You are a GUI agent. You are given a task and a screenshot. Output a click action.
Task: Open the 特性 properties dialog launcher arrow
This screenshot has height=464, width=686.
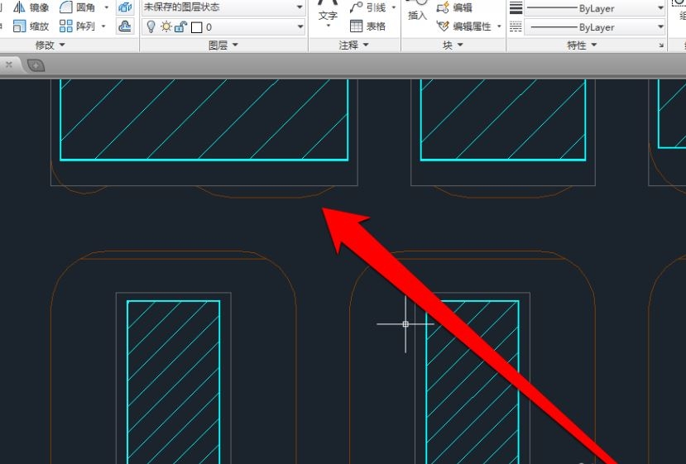(660, 45)
